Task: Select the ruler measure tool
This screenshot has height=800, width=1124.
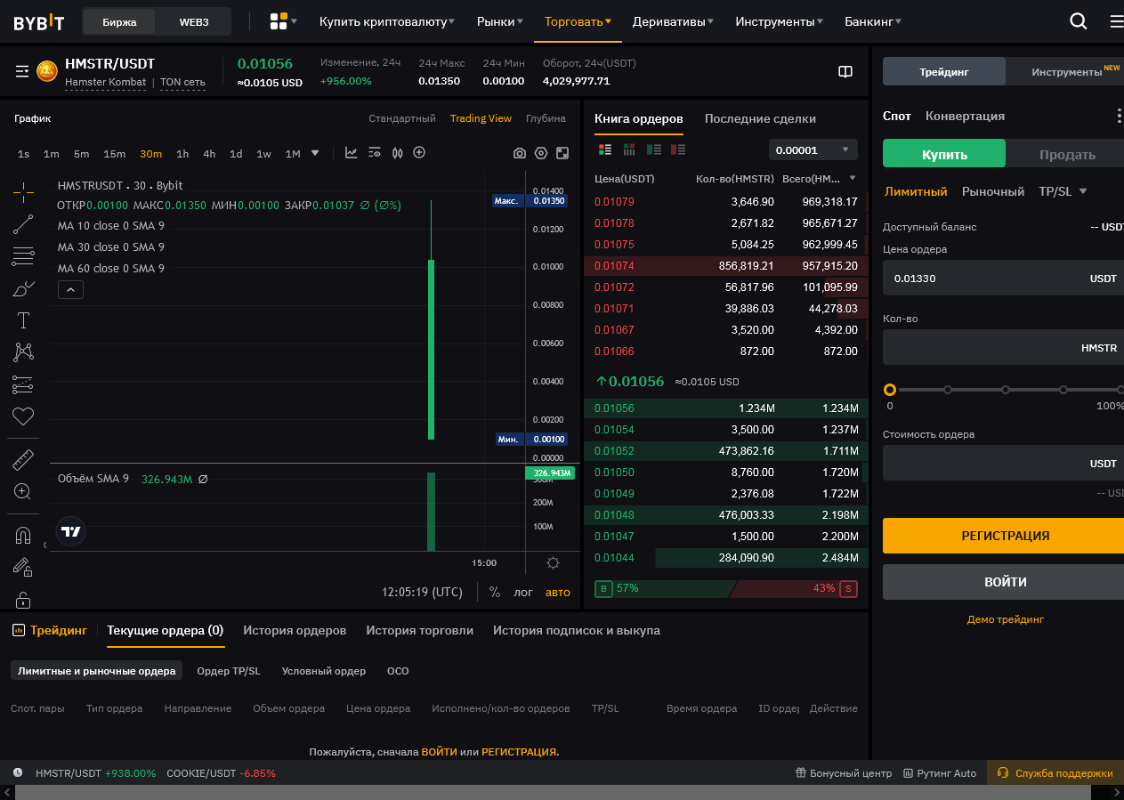Action: click(23, 460)
